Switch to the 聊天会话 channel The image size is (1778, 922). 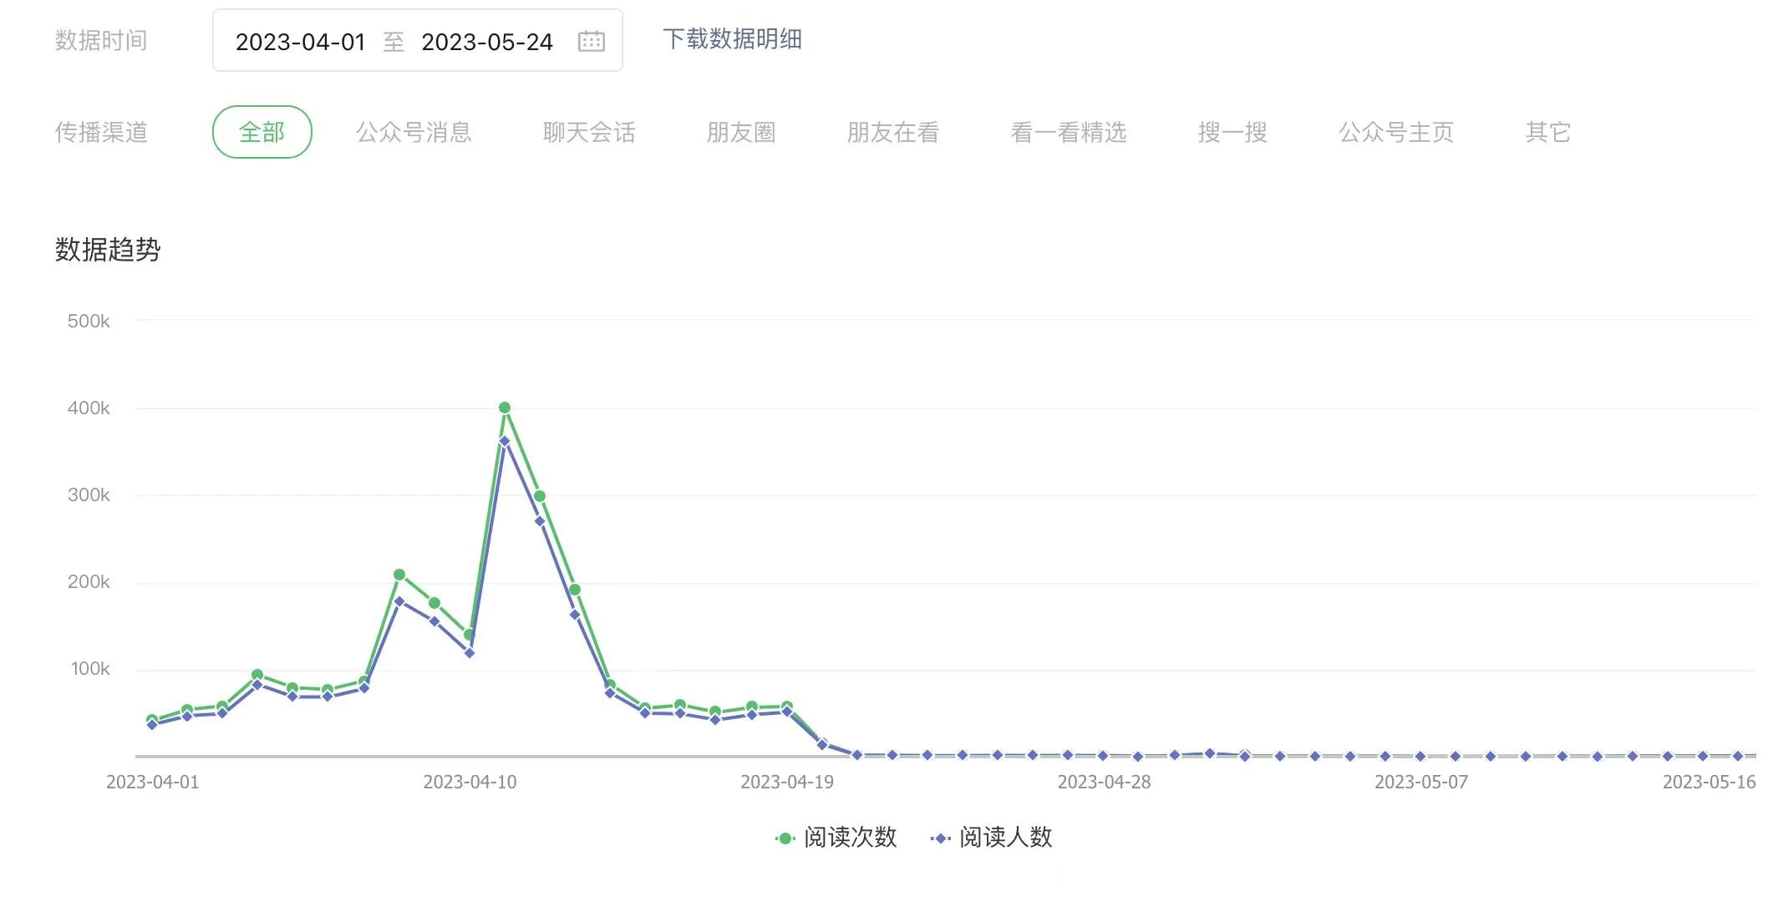pos(589,132)
